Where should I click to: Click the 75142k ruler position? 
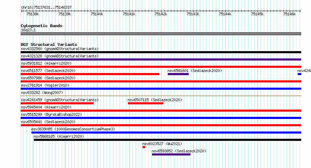pos(161,14)
